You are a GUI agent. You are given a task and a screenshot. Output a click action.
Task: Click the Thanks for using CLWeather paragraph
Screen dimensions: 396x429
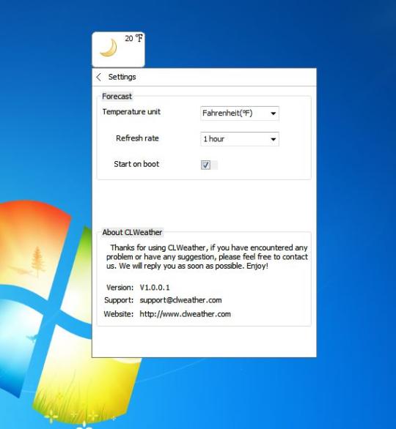click(207, 257)
